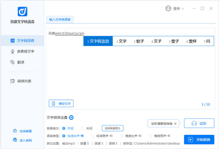Choose IME candidate 3 蚊子
219x149 pixels.
(x=139, y=41)
